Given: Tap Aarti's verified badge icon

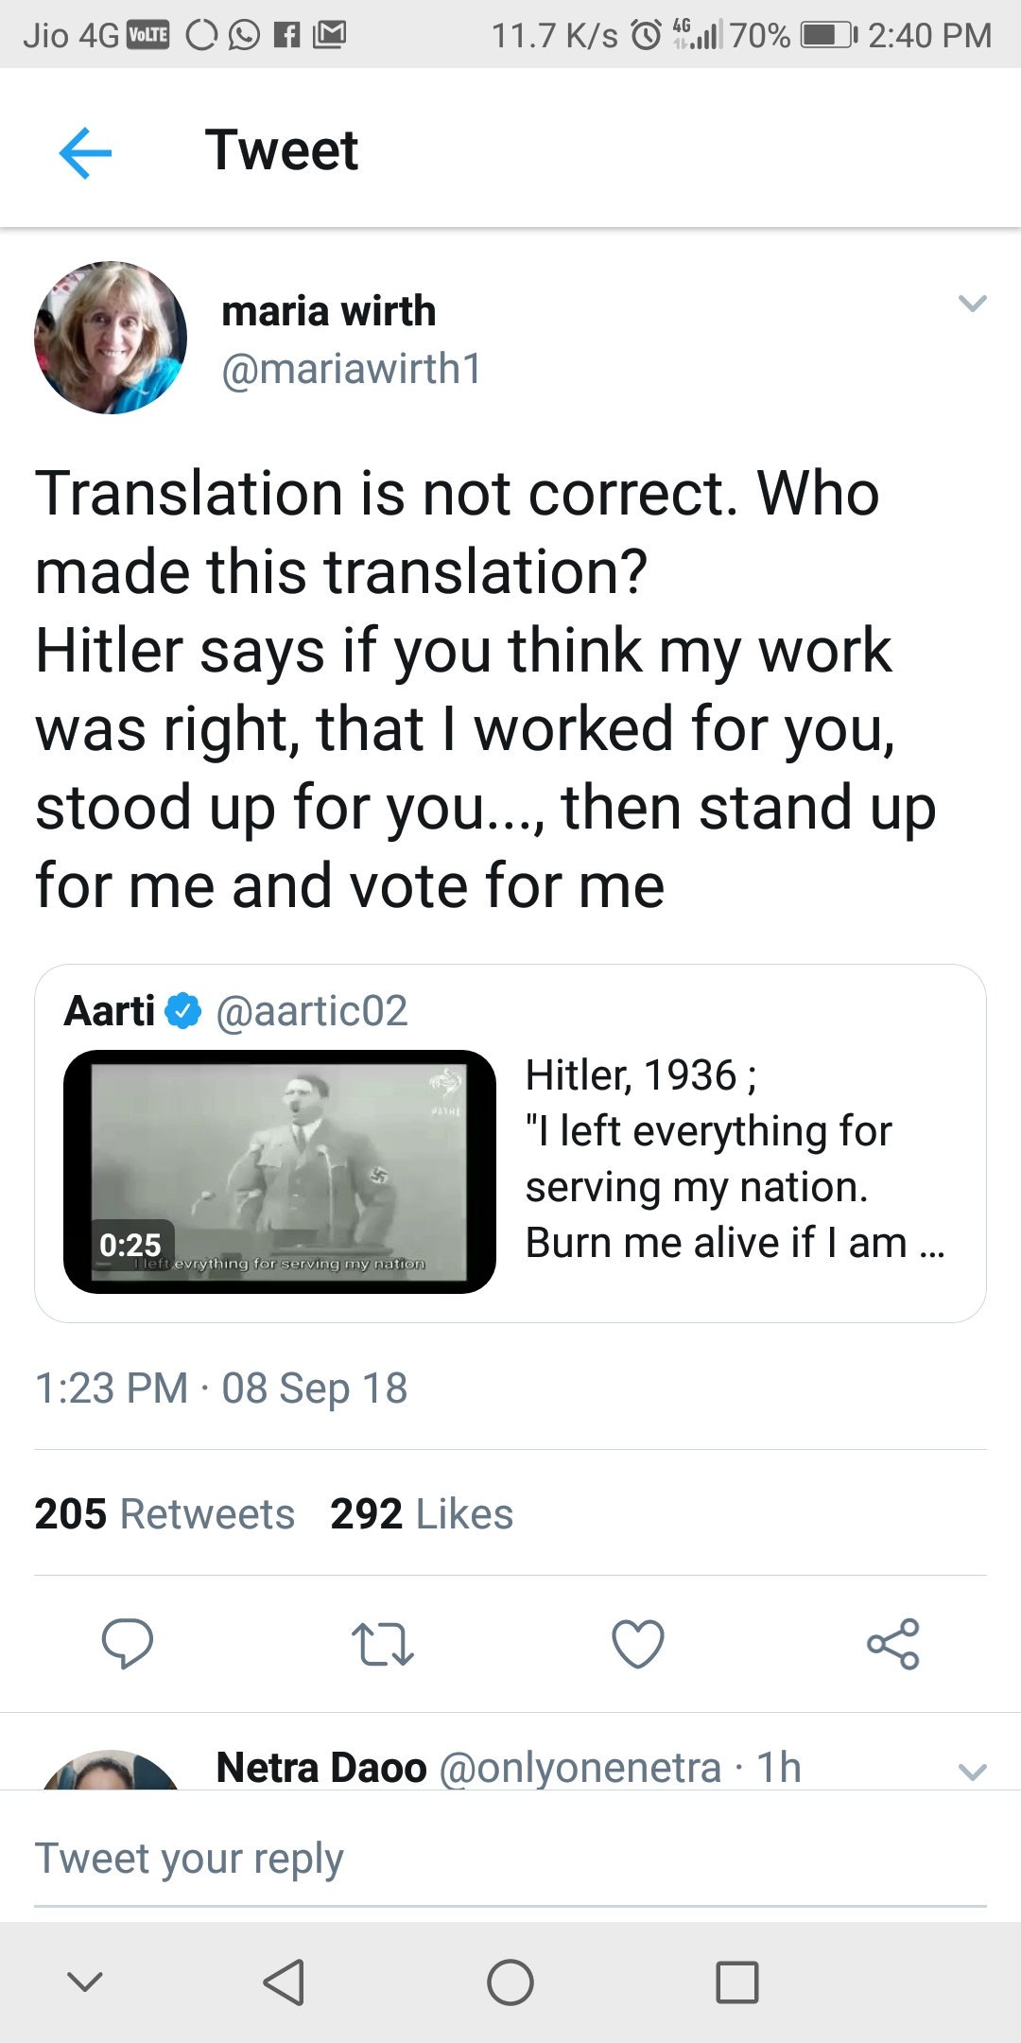Looking at the screenshot, I should click(x=183, y=1011).
